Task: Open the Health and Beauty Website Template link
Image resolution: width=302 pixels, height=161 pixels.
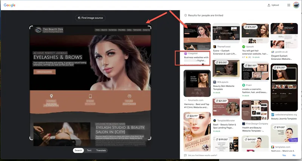Action: pyautogui.click(x=253, y=129)
